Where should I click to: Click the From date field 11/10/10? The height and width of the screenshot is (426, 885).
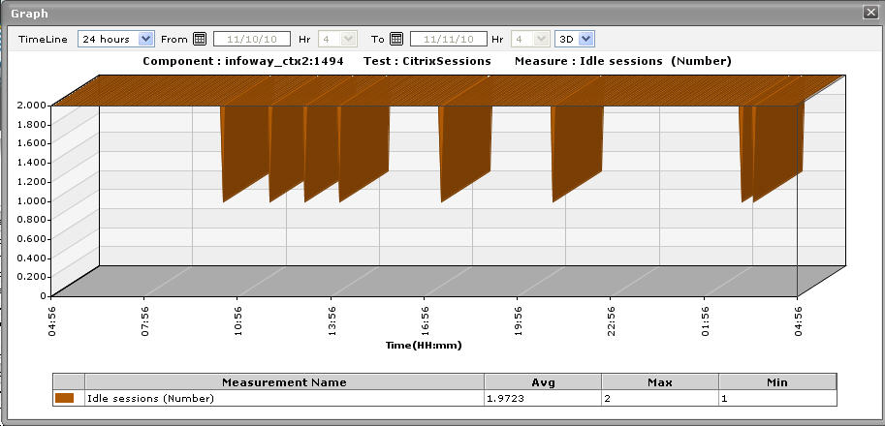coord(252,39)
